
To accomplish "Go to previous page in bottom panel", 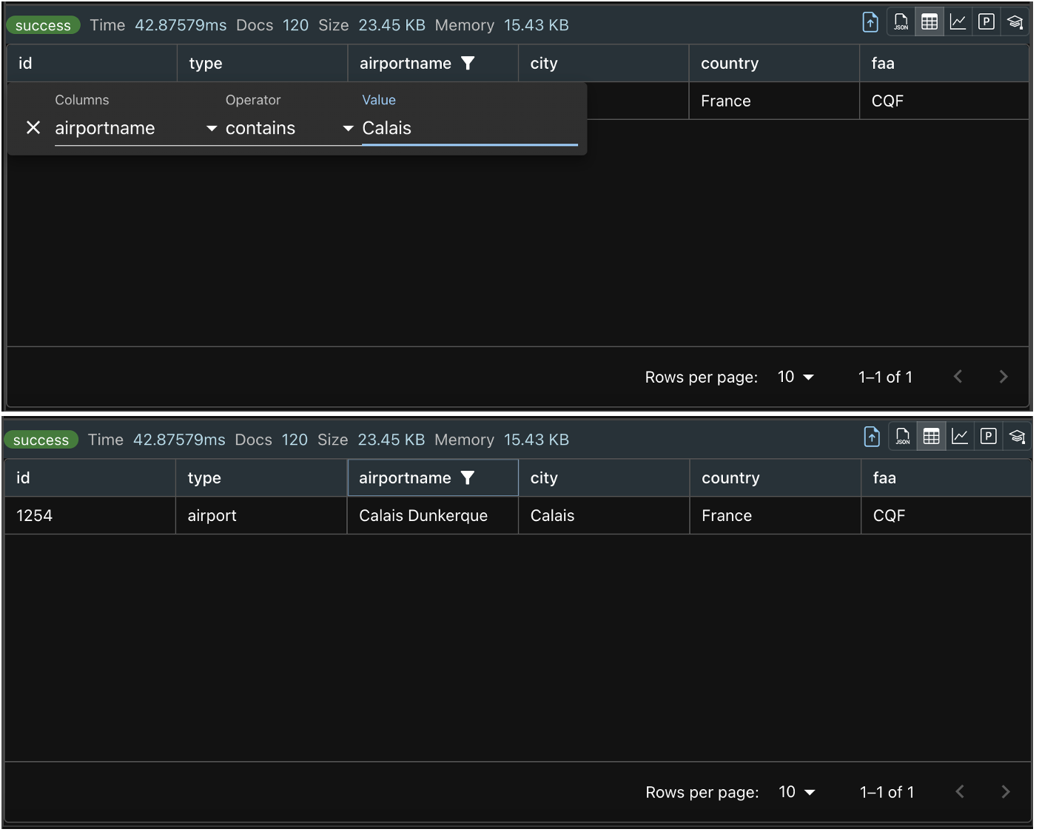I will pos(960,792).
